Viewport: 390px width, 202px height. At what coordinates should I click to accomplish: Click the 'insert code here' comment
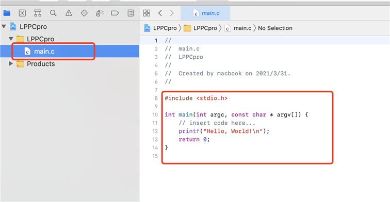[x=217, y=123]
